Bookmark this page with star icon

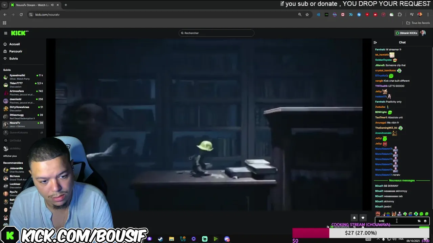pyautogui.click(x=307, y=15)
